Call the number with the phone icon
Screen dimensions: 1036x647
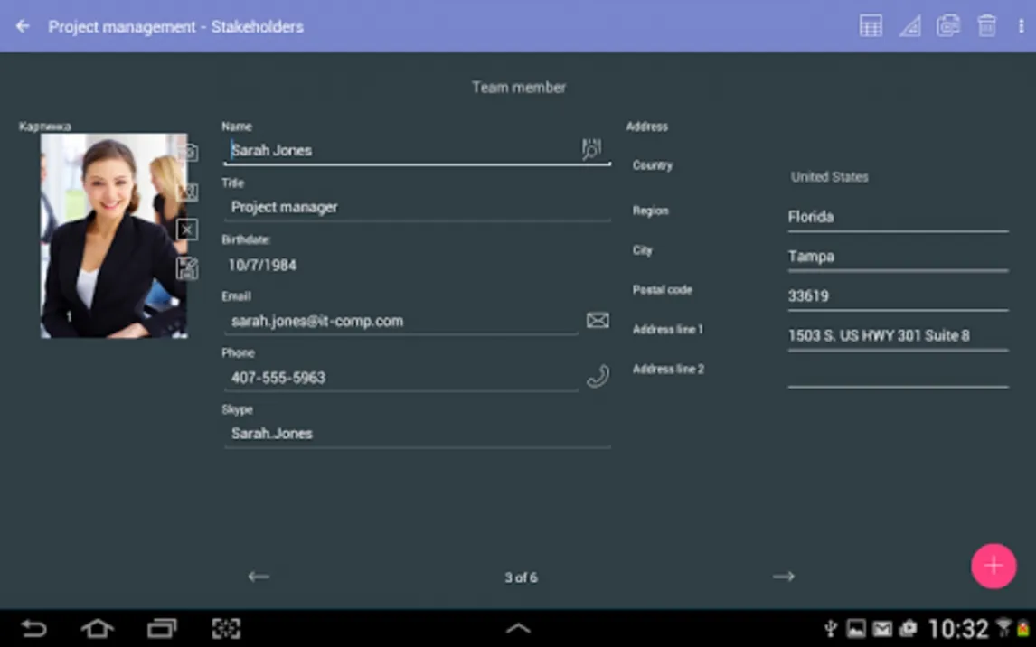click(x=598, y=377)
